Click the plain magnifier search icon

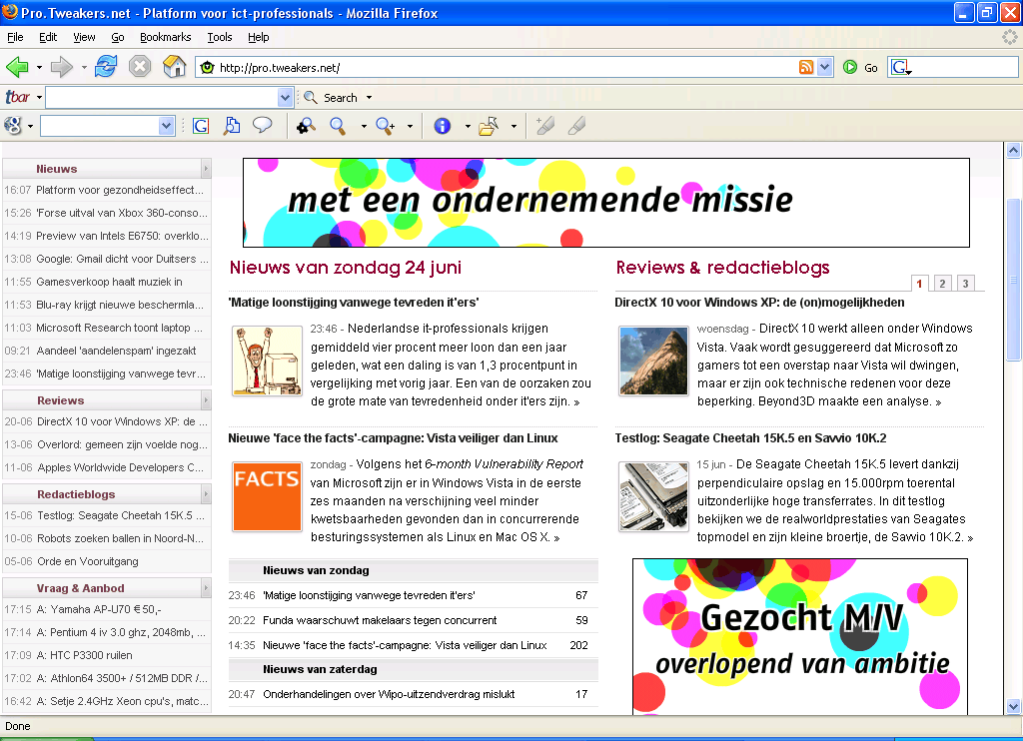[338, 125]
